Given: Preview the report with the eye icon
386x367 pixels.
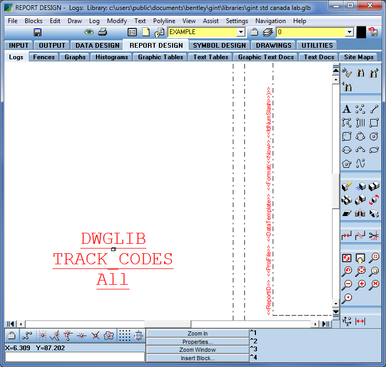Looking at the screenshot, I should (x=89, y=32).
